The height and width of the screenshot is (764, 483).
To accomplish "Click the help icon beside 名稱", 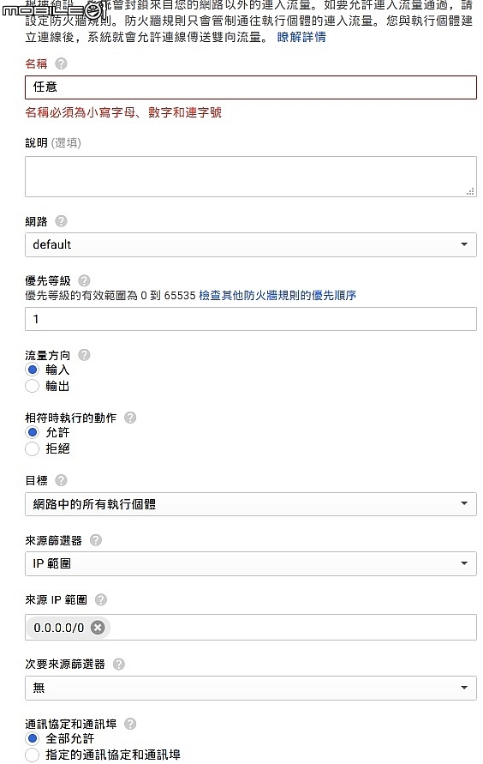I will 61,63.
